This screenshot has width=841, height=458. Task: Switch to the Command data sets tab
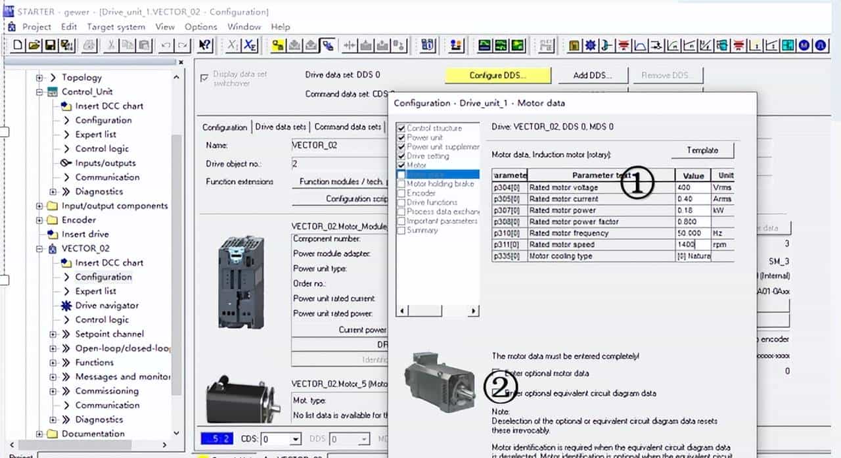(x=348, y=127)
